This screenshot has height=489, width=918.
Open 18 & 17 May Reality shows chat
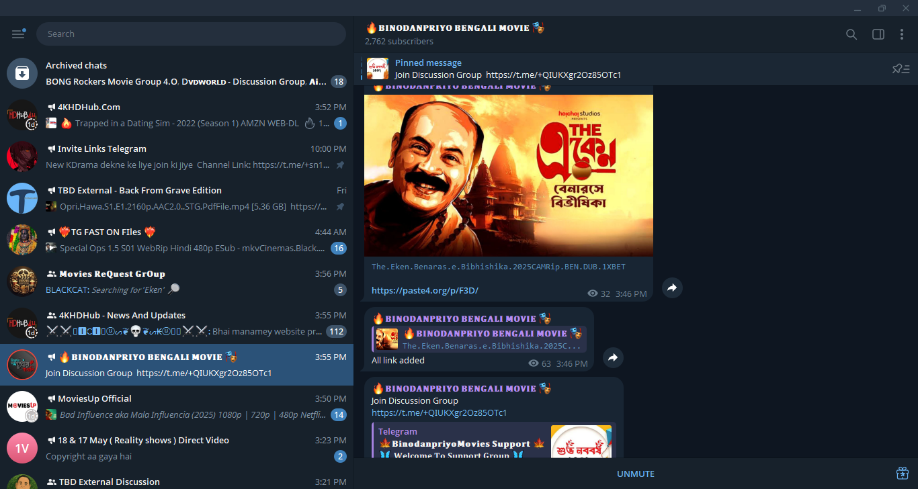tap(177, 448)
